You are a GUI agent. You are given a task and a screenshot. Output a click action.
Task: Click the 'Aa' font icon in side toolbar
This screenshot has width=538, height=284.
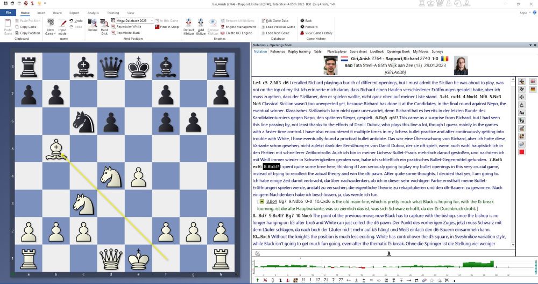tap(522, 113)
